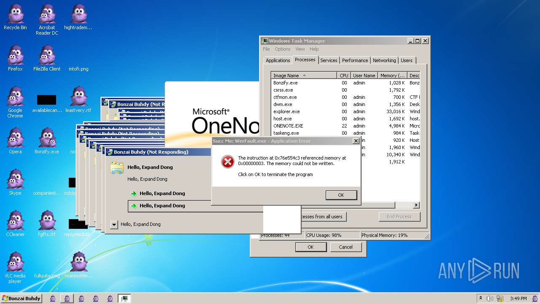Select host.exe process row

point(345,119)
